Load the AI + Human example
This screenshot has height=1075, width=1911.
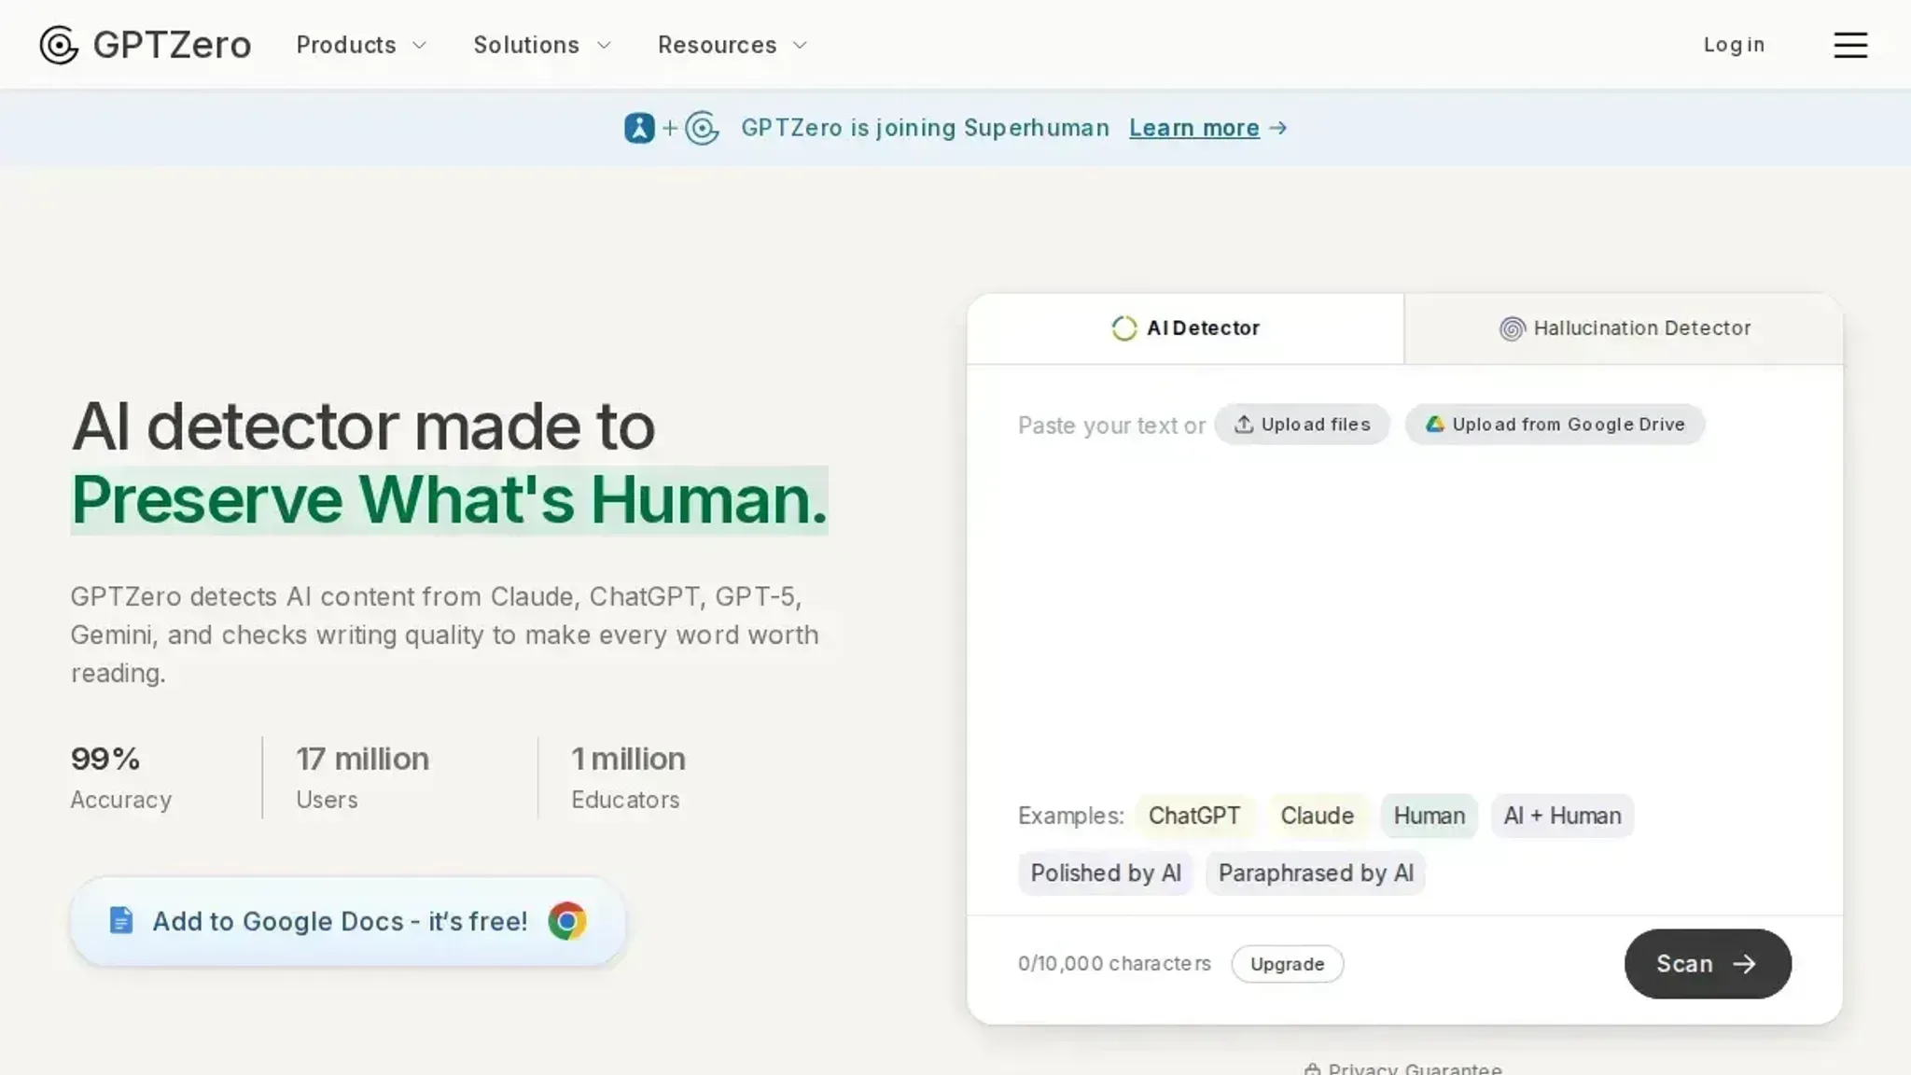pyautogui.click(x=1562, y=816)
